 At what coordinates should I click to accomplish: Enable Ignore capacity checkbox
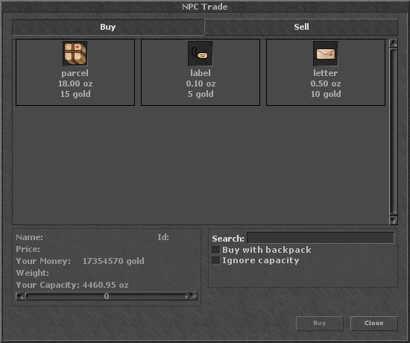215,260
